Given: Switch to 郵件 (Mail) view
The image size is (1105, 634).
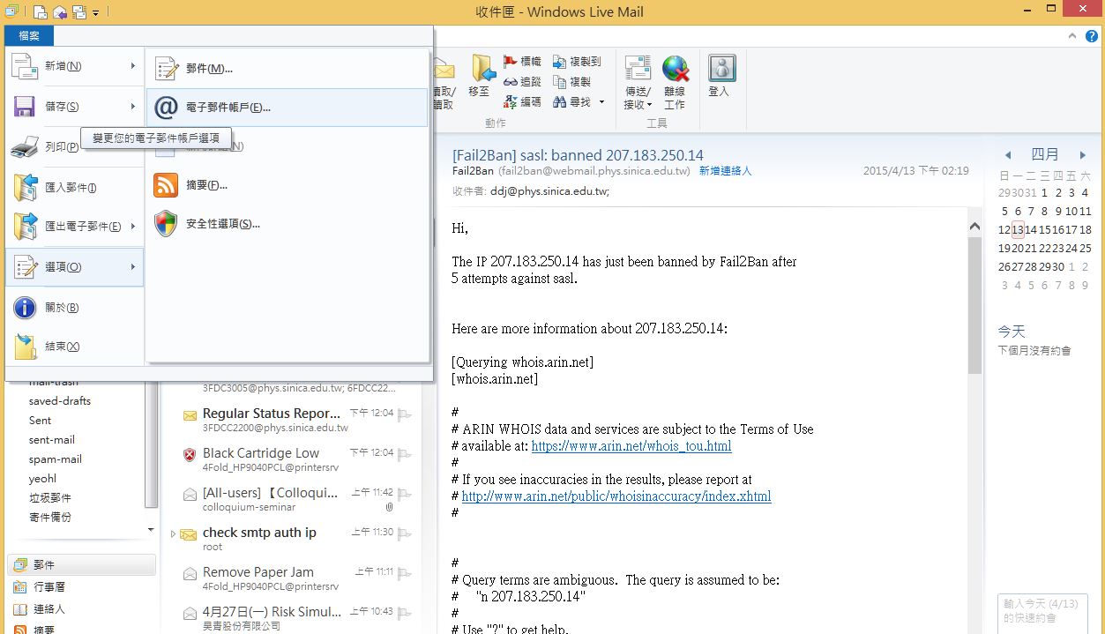Looking at the screenshot, I should [82, 565].
